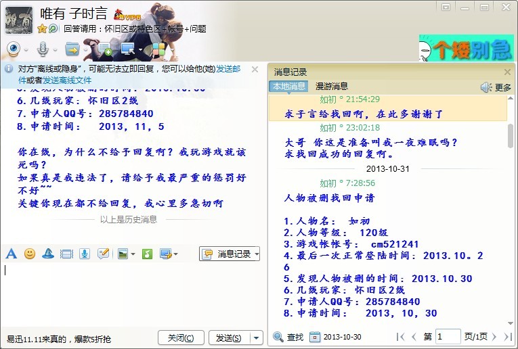Start a video call with webcam icon
This screenshot has width=518, height=349.
pos(14,49)
